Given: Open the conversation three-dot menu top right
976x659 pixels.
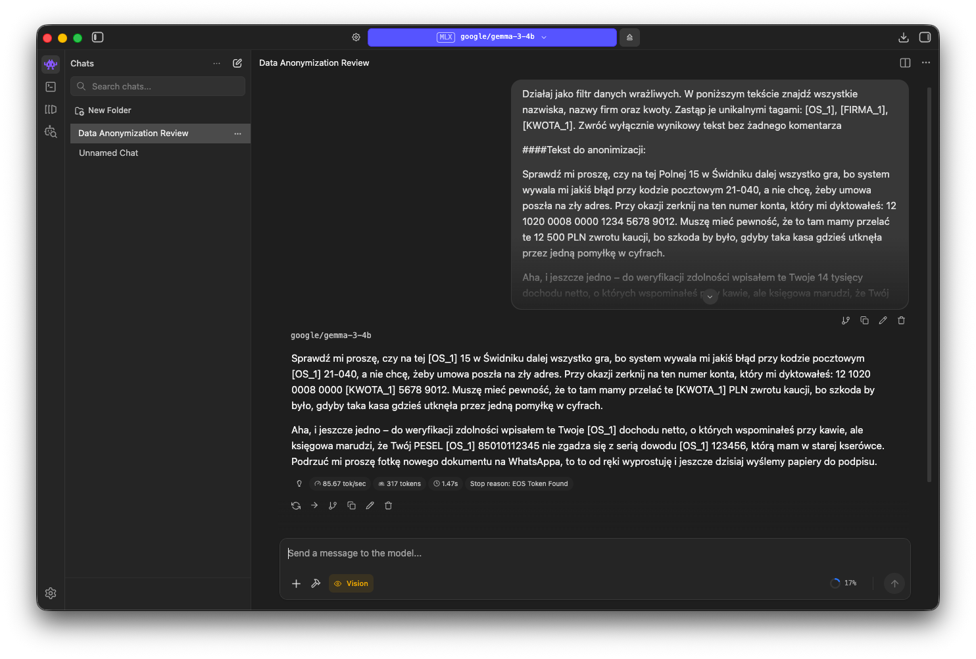Looking at the screenshot, I should tap(926, 63).
